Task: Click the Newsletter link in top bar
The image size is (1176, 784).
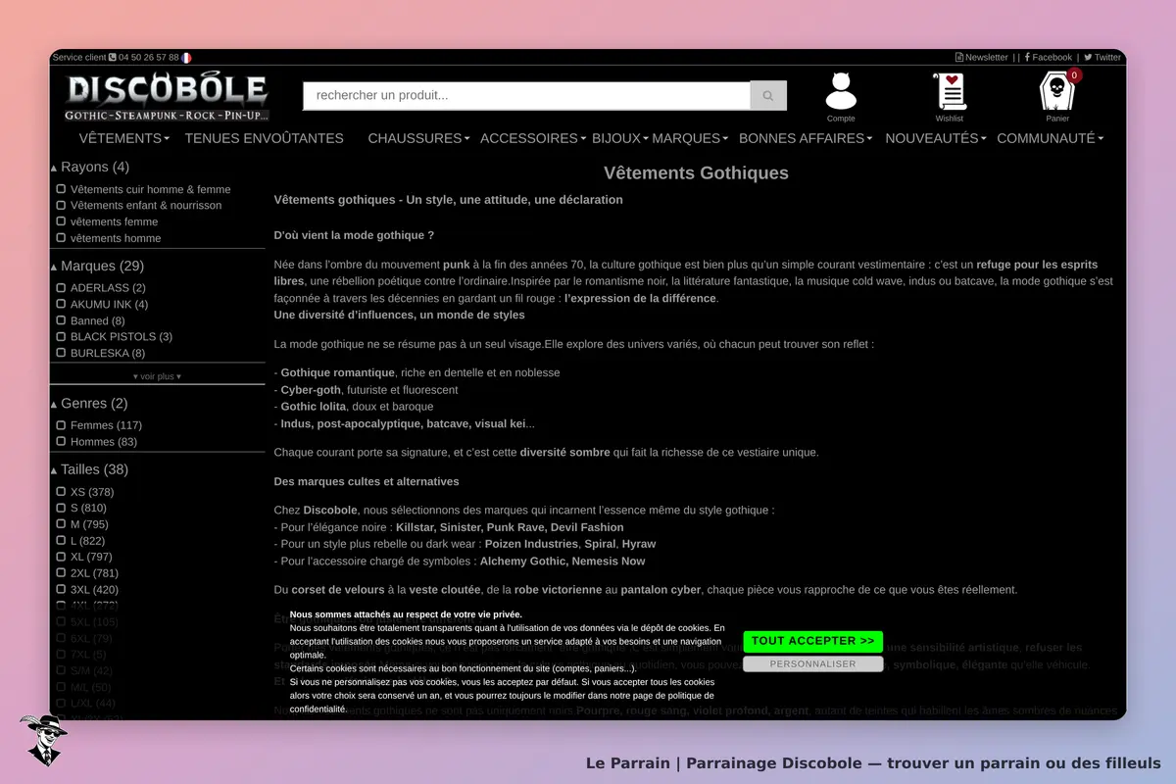Action: click(x=982, y=58)
